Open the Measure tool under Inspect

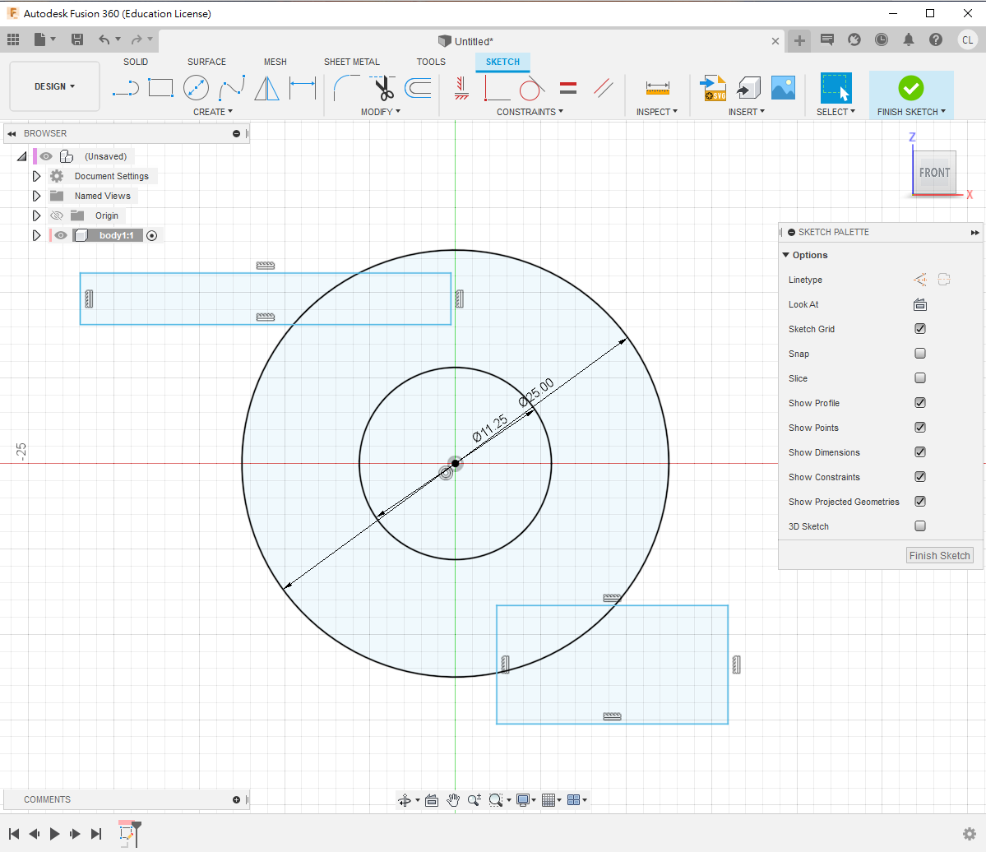point(657,87)
